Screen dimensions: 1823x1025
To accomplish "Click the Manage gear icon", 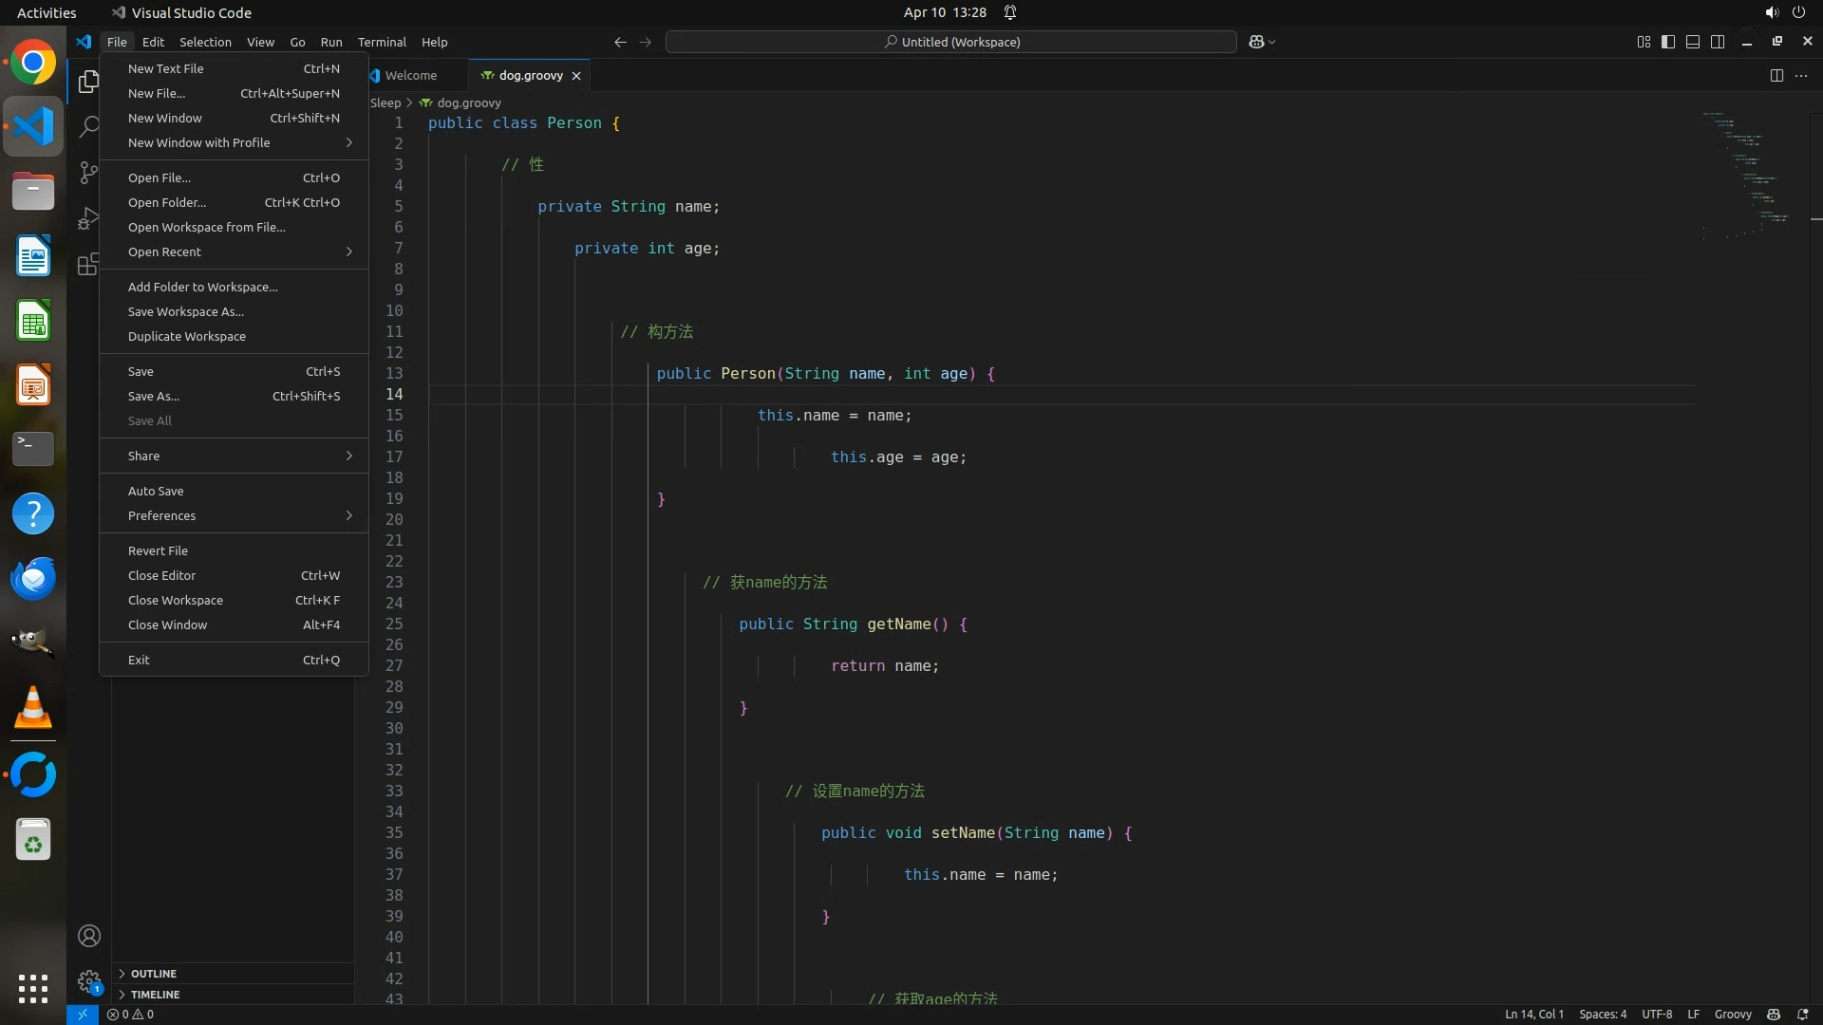I will [89, 981].
